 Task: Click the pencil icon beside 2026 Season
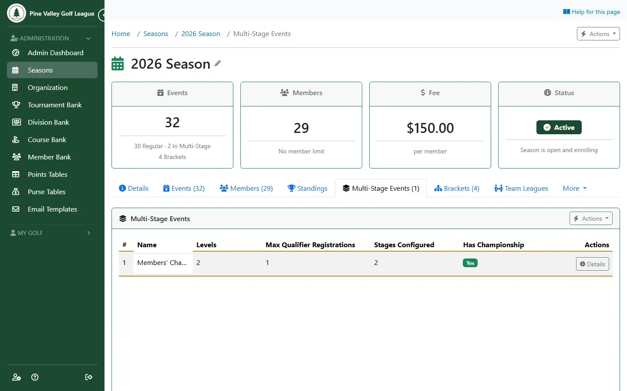[x=218, y=63]
